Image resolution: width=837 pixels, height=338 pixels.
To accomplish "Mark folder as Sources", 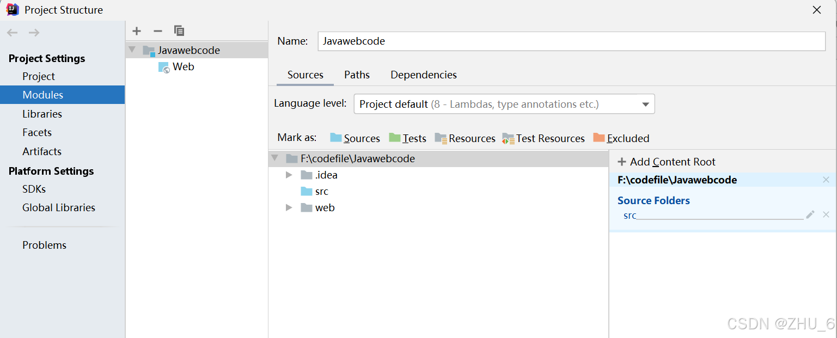I will click(355, 138).
